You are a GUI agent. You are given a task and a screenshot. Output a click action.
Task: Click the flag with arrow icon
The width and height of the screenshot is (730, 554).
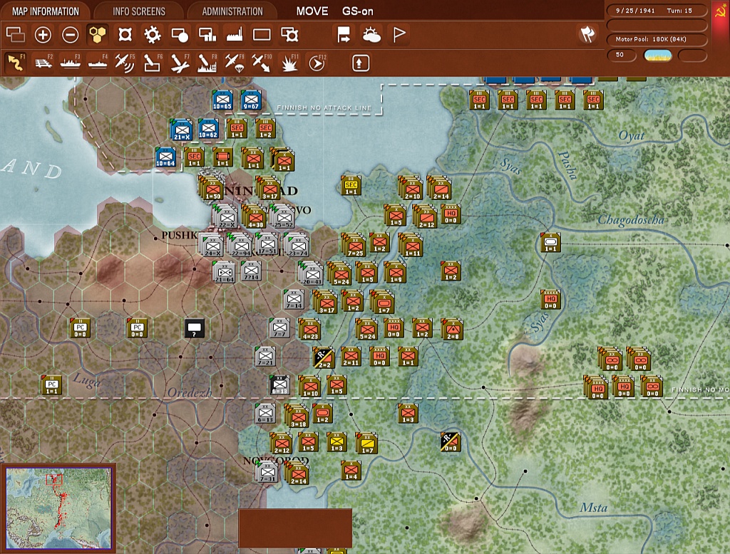click(344, 34)
